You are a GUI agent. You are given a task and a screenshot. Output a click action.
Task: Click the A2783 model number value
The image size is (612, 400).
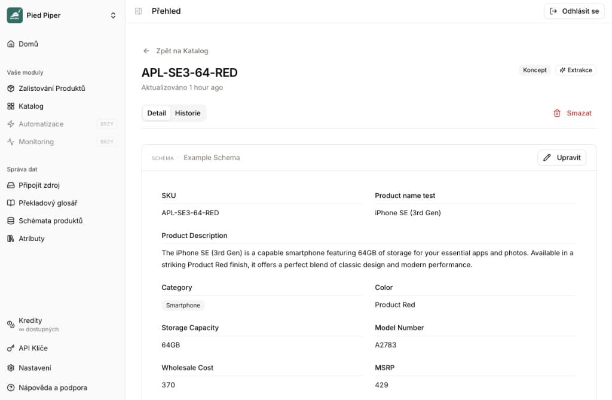(x=385, y=345)
